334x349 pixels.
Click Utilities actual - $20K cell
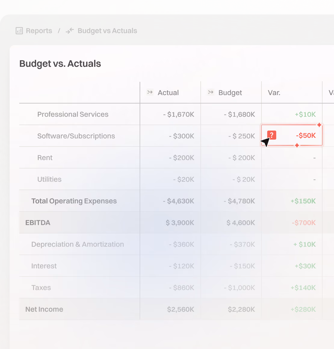(x=184, y=179)
